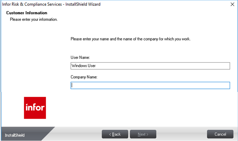Image resolution: width=238 pixels, height=141 pixels.
Task: Select the Customer Information heading
Action: click(x=27, y=13)
